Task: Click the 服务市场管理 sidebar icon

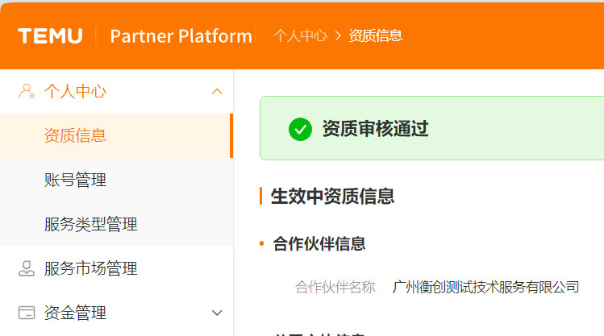Action: pos(26,268)
